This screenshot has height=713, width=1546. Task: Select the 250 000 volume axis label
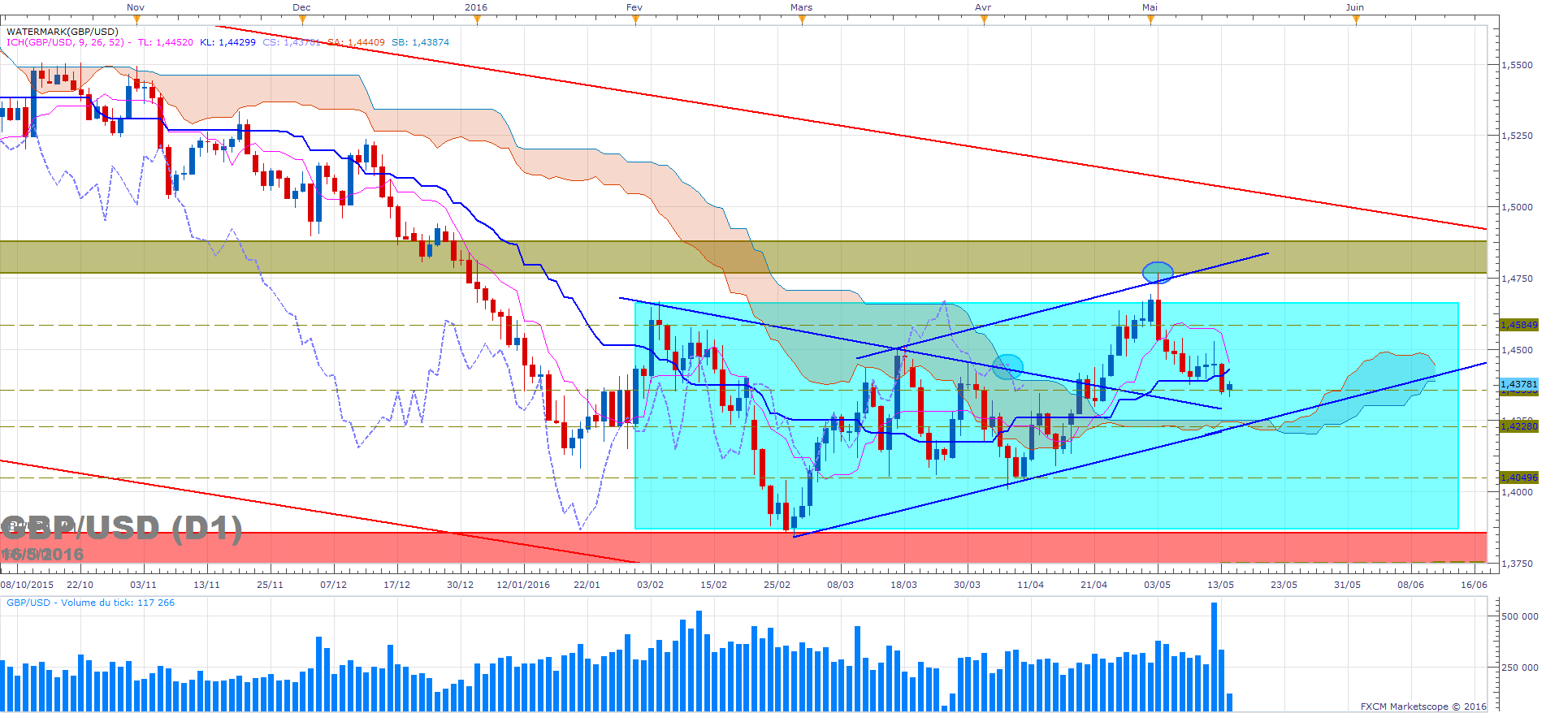click(x=1519, y=668)
